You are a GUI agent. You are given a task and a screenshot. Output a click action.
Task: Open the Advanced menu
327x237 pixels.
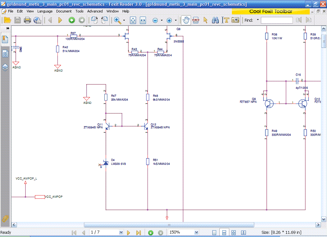click(95, 11)
